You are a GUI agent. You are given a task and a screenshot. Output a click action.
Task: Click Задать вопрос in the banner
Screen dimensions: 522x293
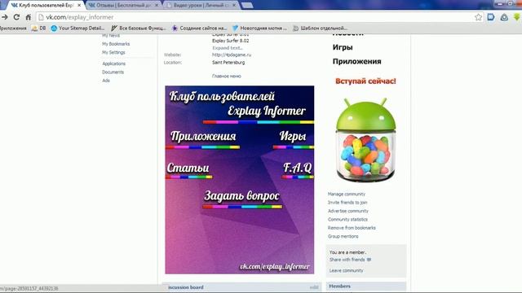click(x=242, y=195)
